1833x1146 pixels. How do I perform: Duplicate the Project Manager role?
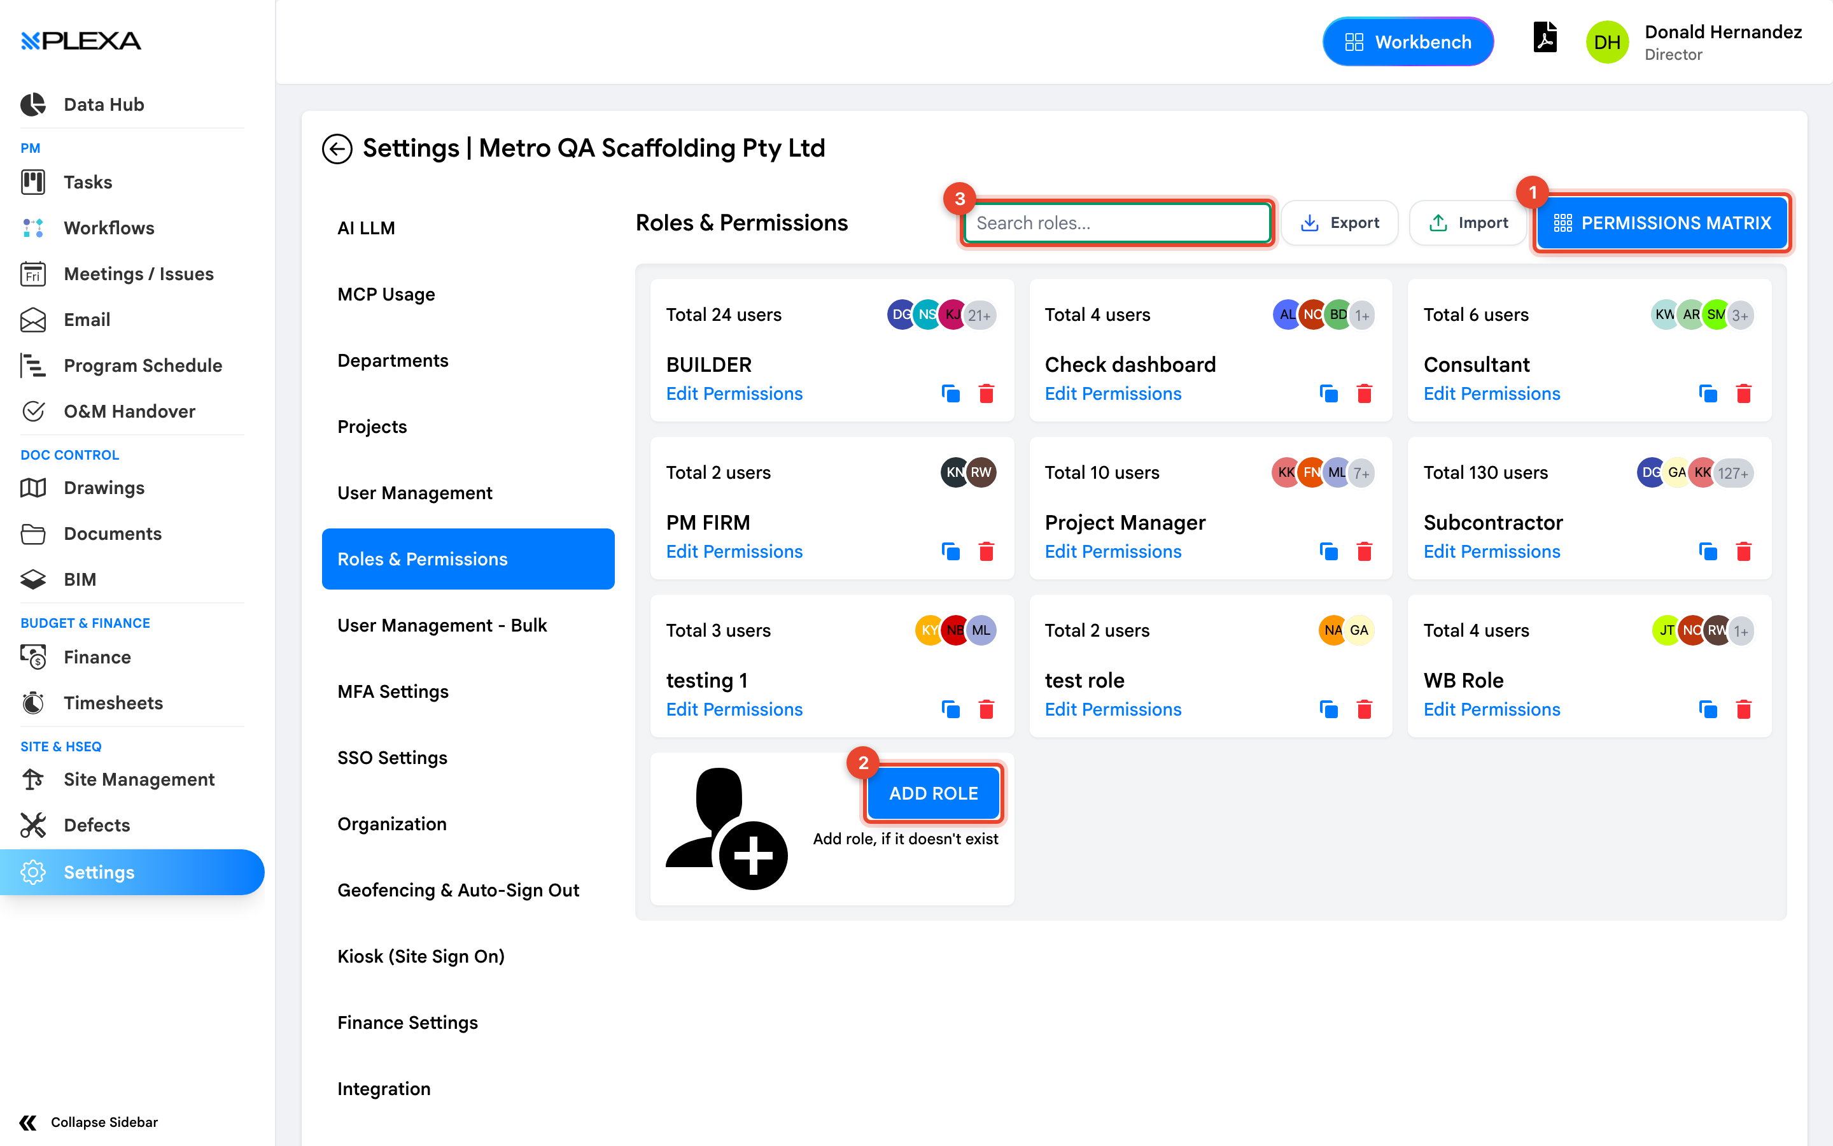tap(1328, 551)
